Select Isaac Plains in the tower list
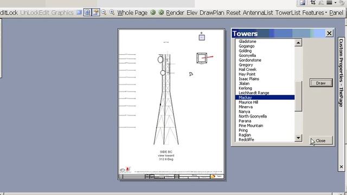This screenshot has height=195, width=347. point(249,79)
